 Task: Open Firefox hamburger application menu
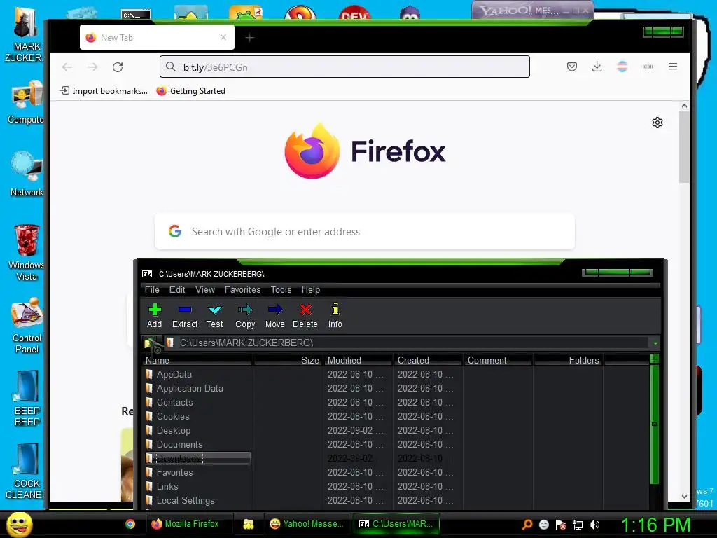pyautogui.click(x=673, y=67)
